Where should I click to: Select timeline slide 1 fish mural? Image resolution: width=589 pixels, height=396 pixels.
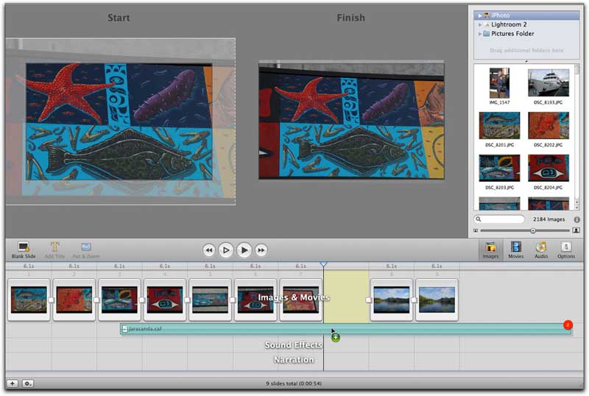pos(29,300)
